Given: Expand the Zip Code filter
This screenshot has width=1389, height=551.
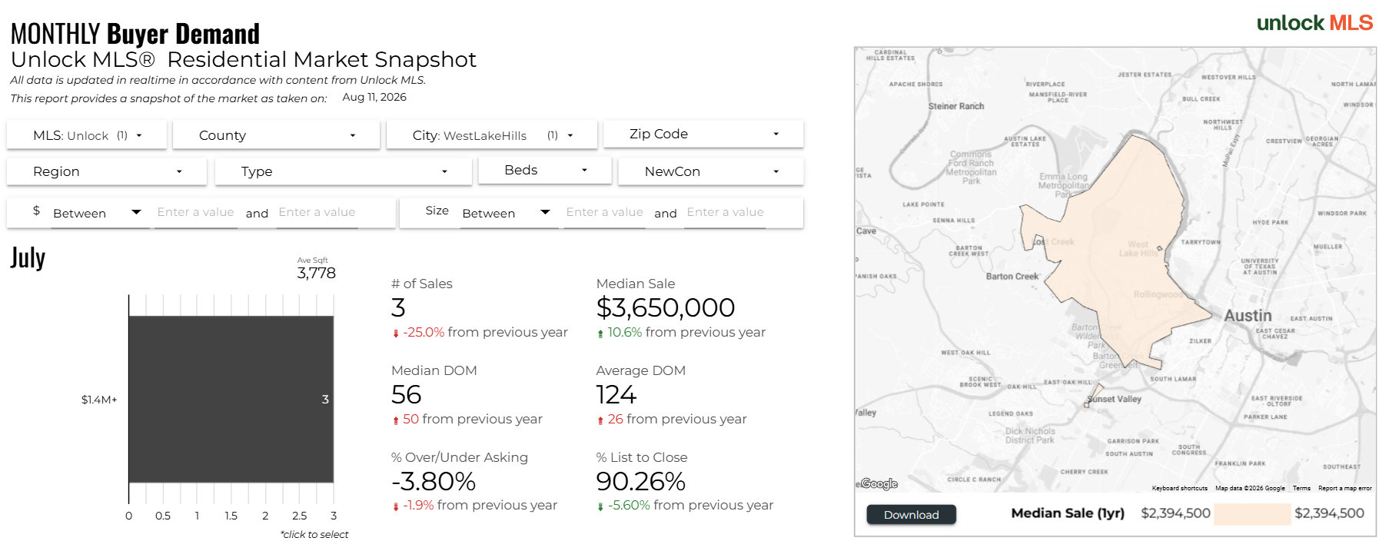Looking at the screenshot, I should point(703,134).
